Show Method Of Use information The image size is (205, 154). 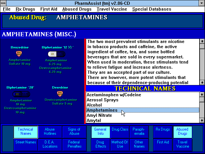point(120,145)
